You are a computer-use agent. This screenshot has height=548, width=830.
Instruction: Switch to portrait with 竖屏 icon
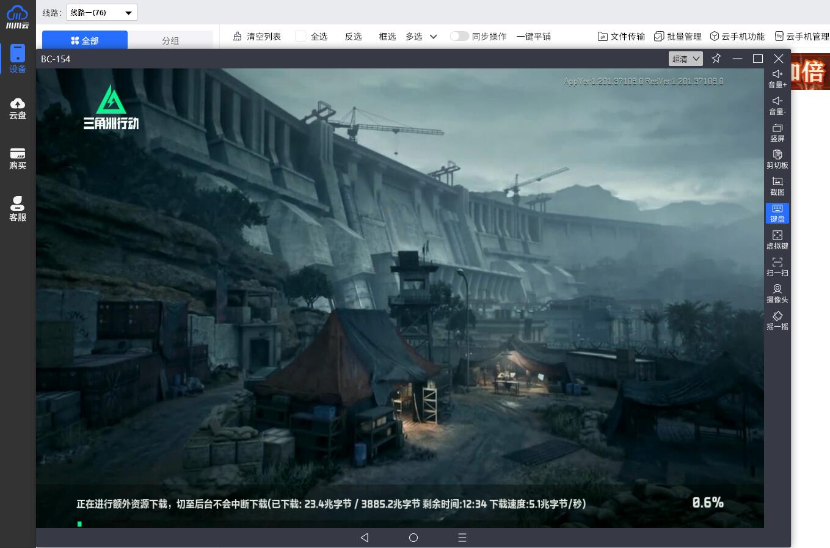click(777, 133)
